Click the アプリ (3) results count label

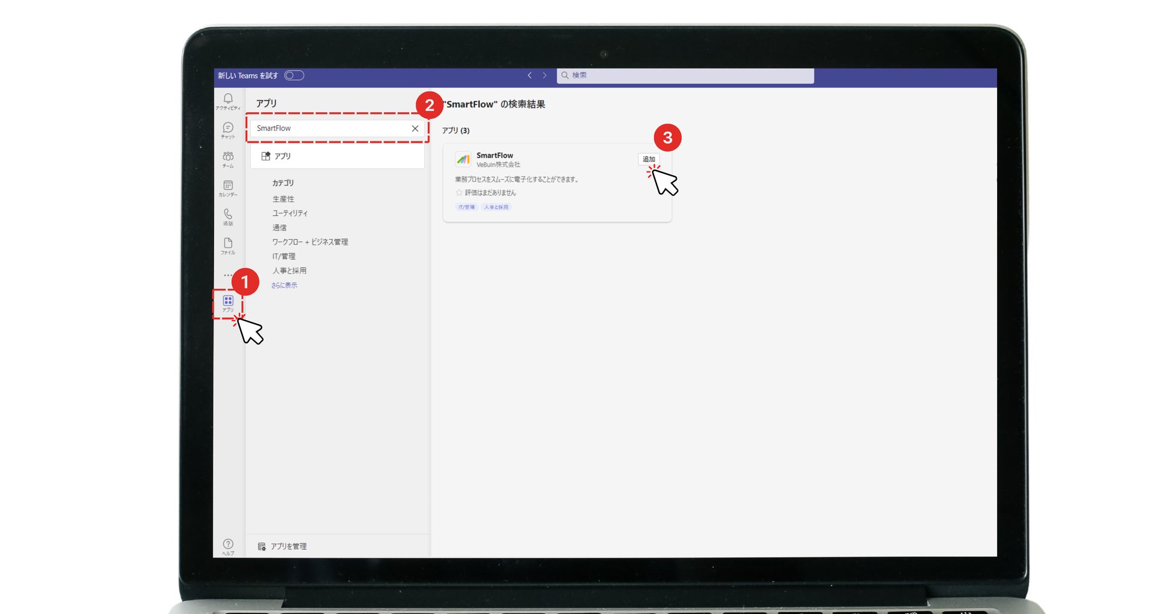(456, 130)
